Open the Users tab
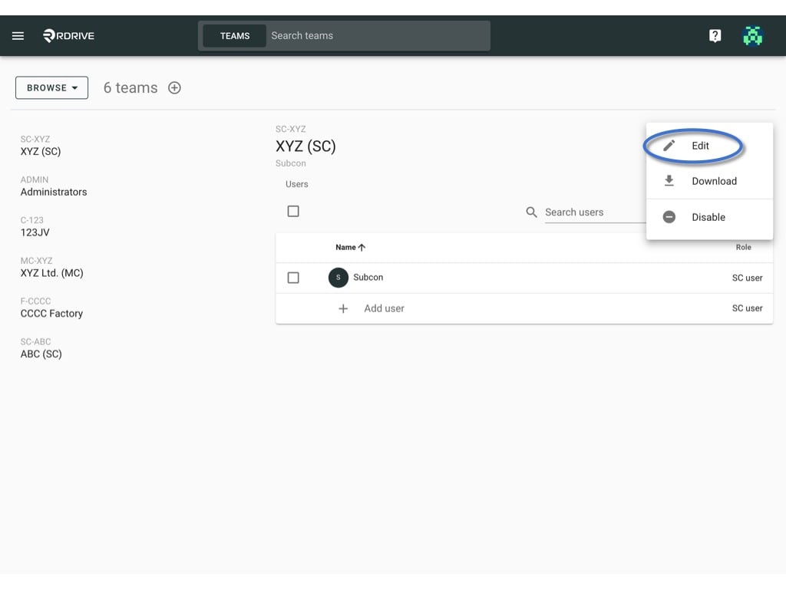The width and height of the screenshot is (786, 589). [297, 184]
